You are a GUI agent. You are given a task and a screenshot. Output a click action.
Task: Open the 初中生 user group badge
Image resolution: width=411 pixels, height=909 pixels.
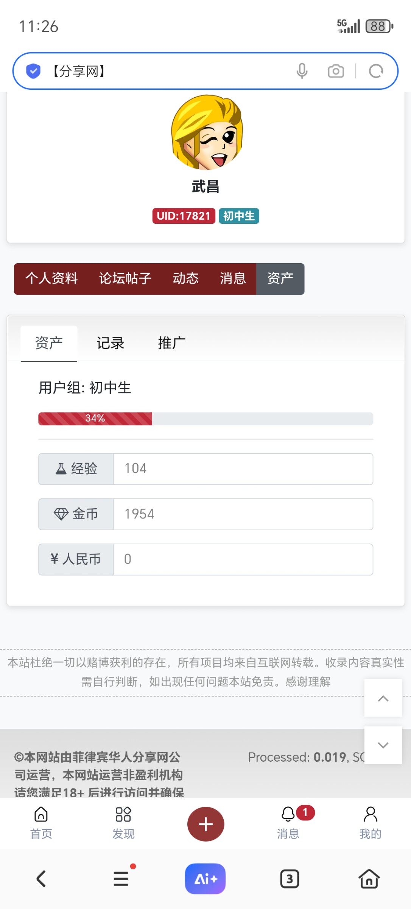[x=238, y=216]
